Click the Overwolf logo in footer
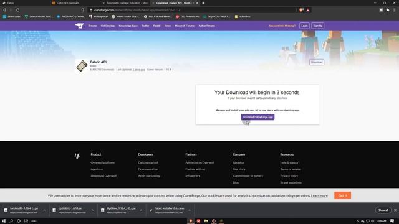This screenshot has height=224, width=399. click(77, 156)
